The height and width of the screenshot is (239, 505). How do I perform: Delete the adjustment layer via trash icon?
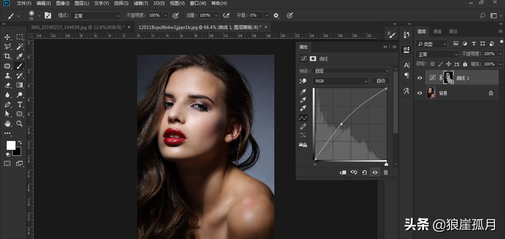click(386, 172)
